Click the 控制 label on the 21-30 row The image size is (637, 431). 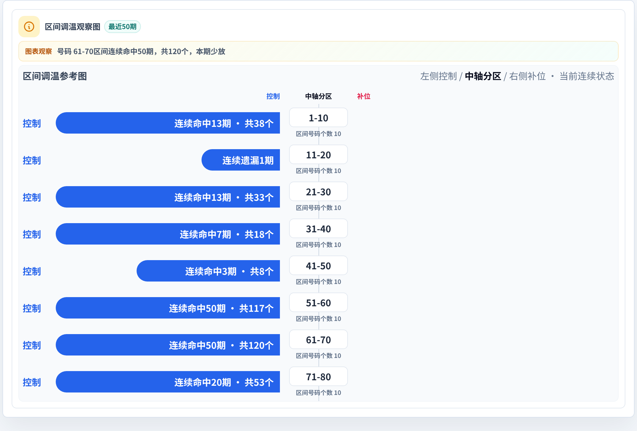click(32, 197)
